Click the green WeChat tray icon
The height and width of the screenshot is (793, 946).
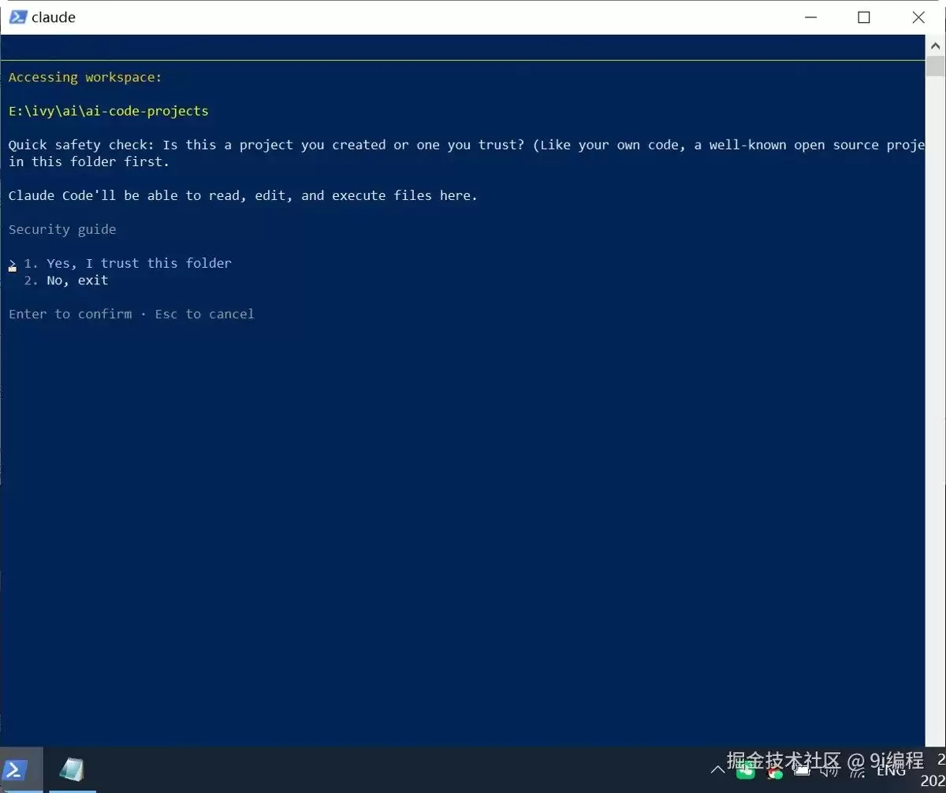click(746, 771)
